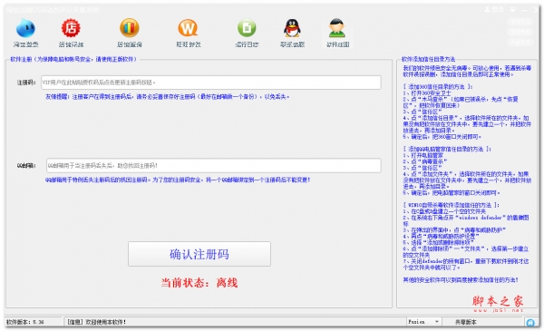Screen dimensions: 544x331
Task: Open the orange bar-chart shop icon
Action: click(130, 28)
